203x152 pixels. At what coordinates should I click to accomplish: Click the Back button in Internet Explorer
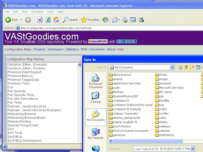pos(11,20)
